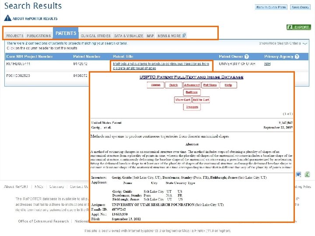The height and width of the screenshot is (236, 315).
Task: Click the USPTO Help button
Action: pyautogui.click(x=228, y=85)
